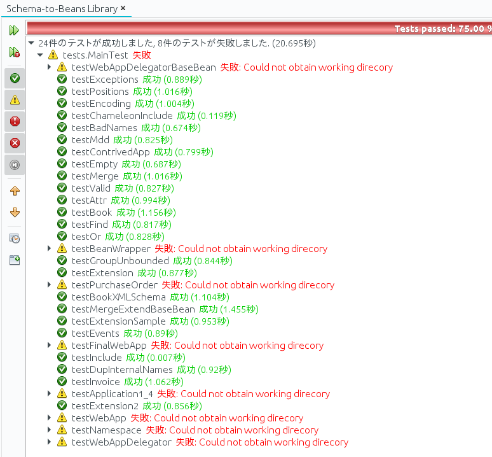This screenshot has height=457, width=492.
Task: Toggle the Show Error filter button
Action: 15,122
